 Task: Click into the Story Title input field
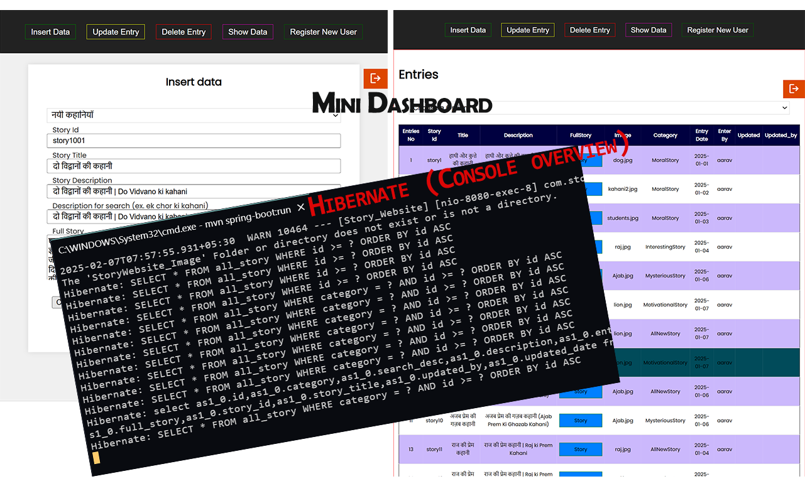click(x=194, y=166)
